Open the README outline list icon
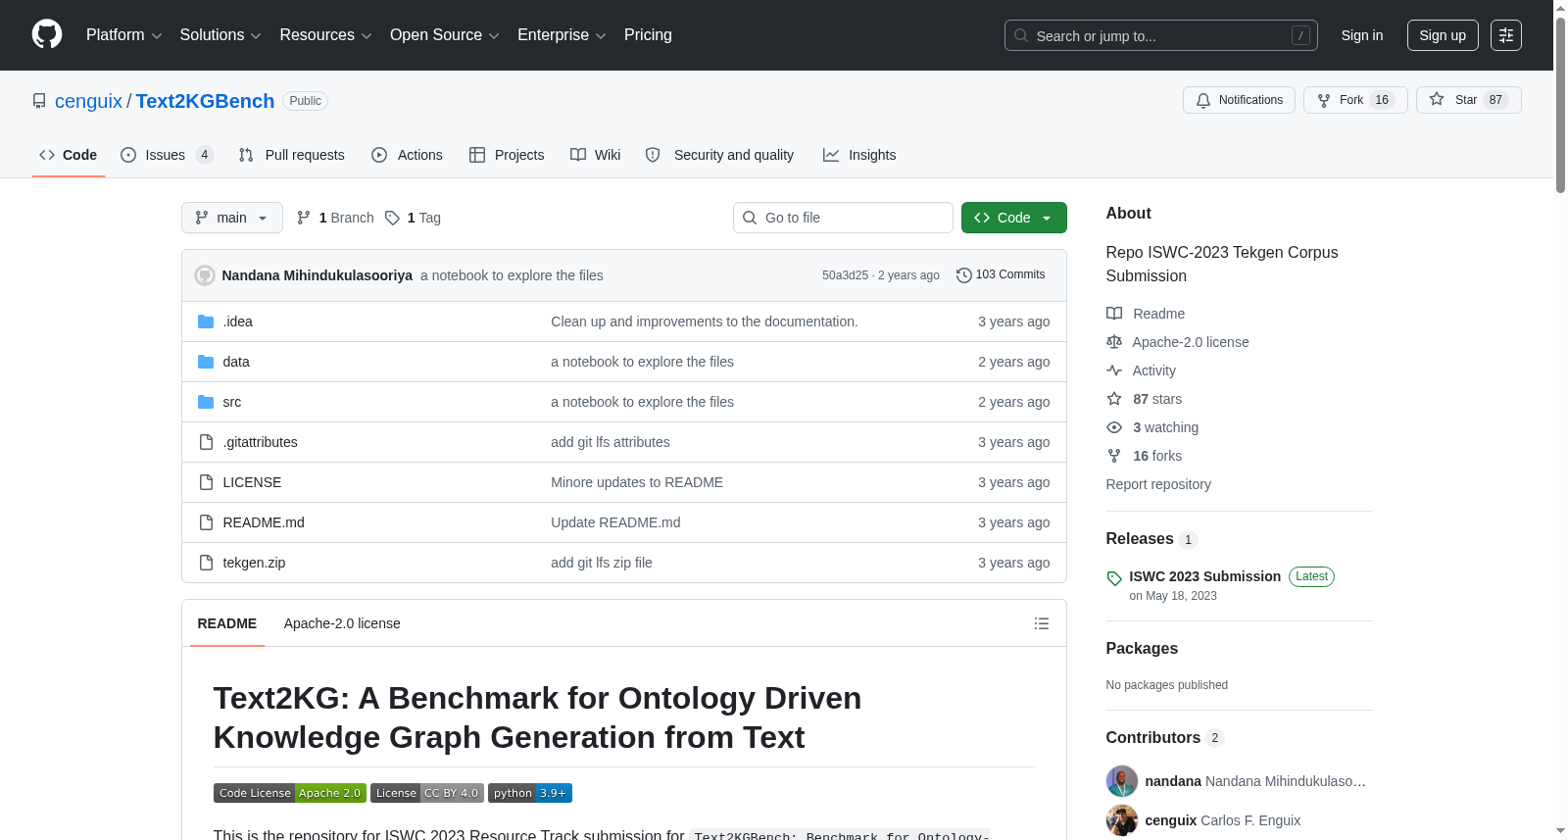 coord(1042,623)
